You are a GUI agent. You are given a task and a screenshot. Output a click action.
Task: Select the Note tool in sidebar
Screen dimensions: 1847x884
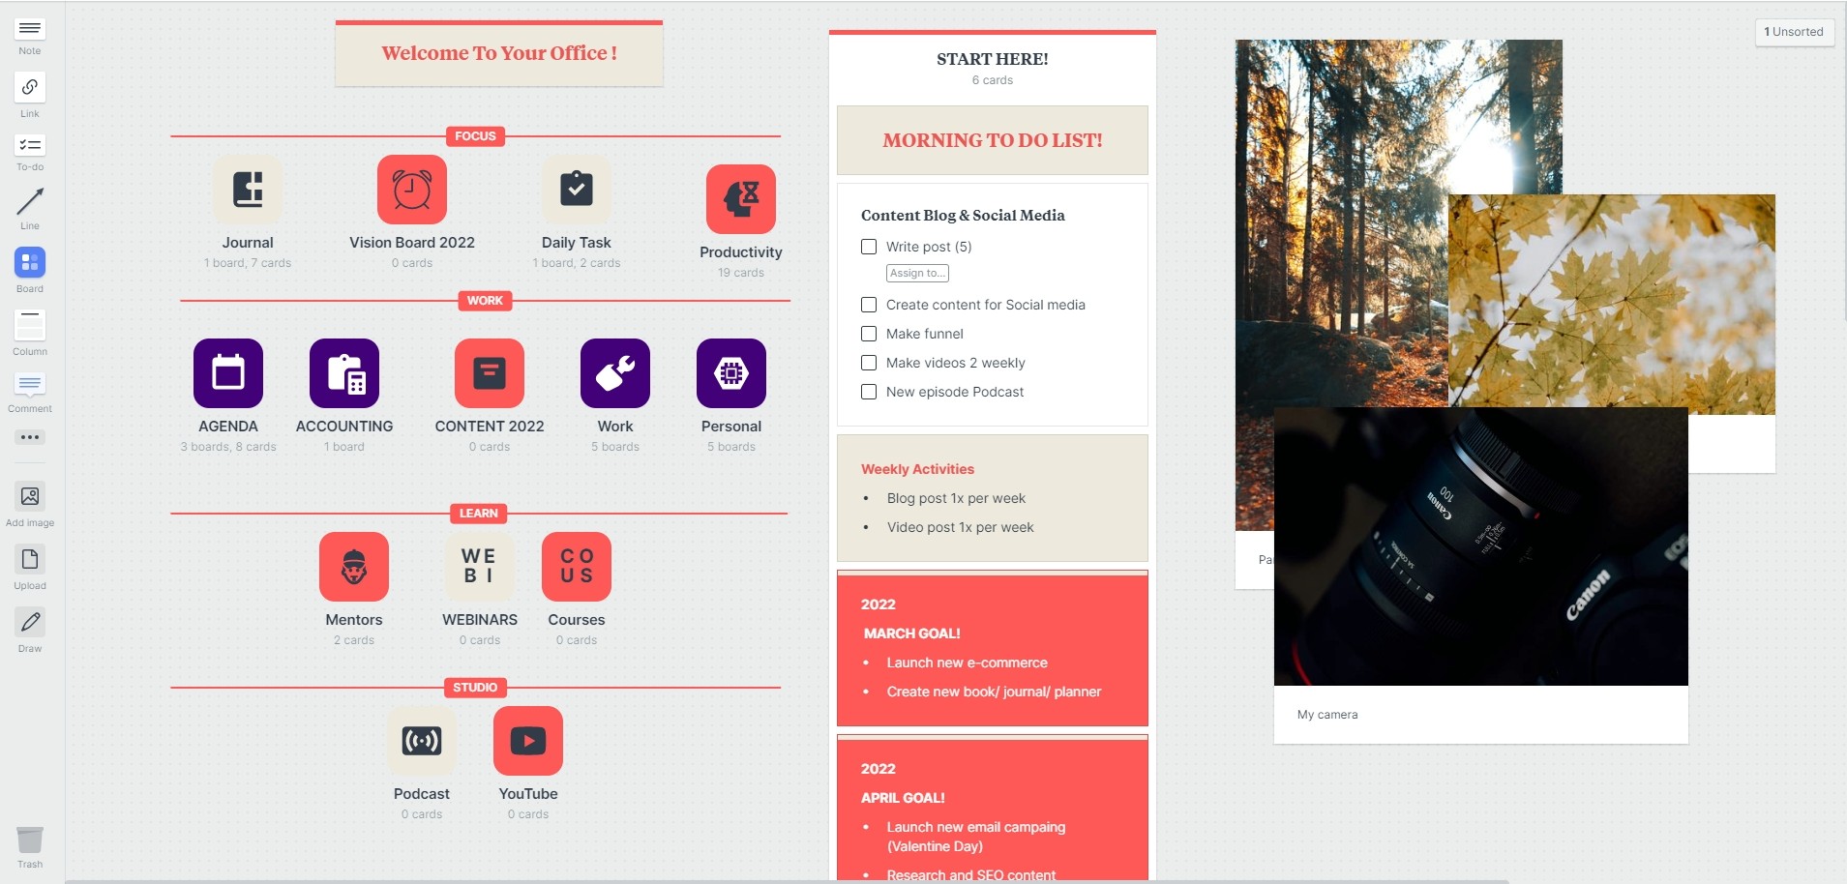point(30,30)
